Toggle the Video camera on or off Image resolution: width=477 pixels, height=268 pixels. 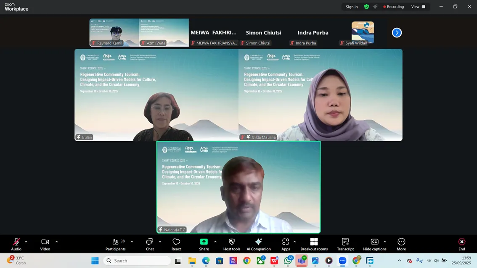click(x=45, y=244)
